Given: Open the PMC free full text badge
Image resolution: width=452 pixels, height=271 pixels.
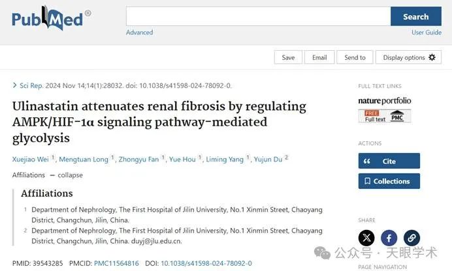Looking at the screenshot, I should coord(385,116).
